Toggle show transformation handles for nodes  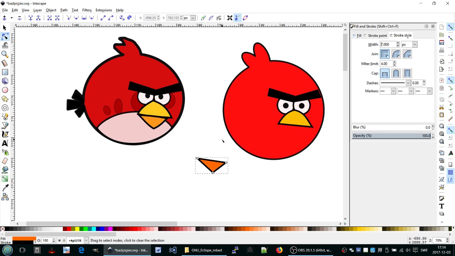coord(230,18)
